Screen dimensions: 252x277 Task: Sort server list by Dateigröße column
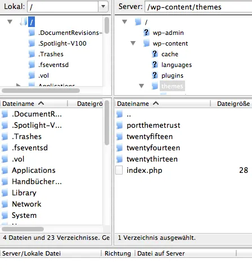tap(233, 104)
